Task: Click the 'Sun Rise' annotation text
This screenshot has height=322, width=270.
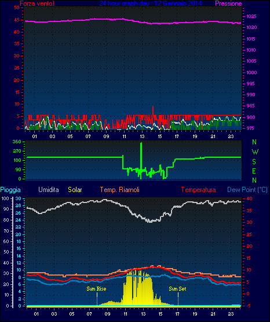Action: tap(96, 289)
